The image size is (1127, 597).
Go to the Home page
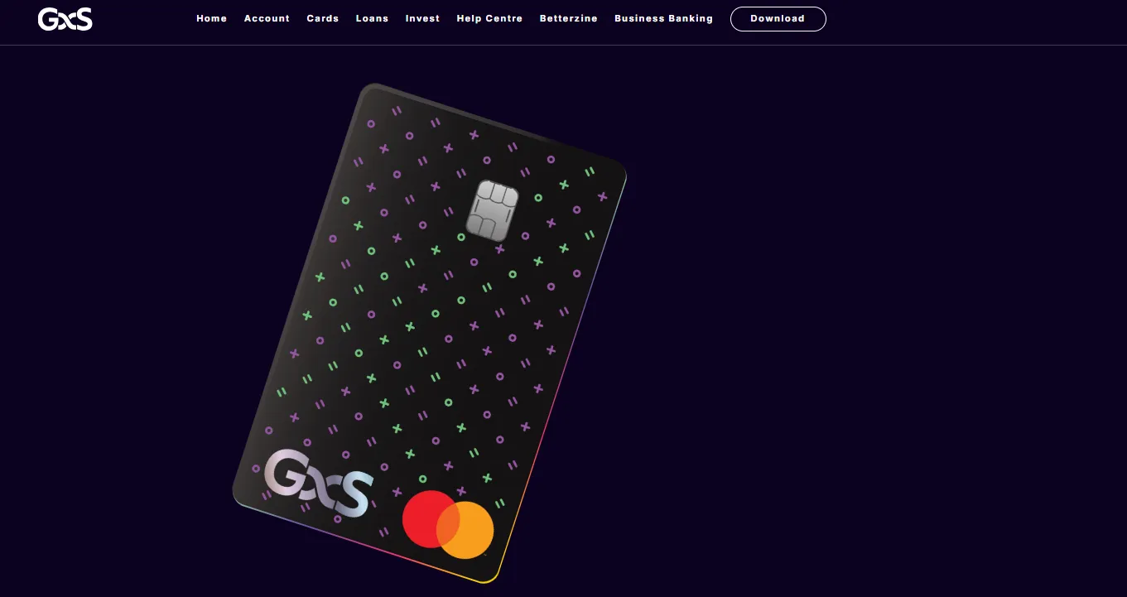click(211, 18)
